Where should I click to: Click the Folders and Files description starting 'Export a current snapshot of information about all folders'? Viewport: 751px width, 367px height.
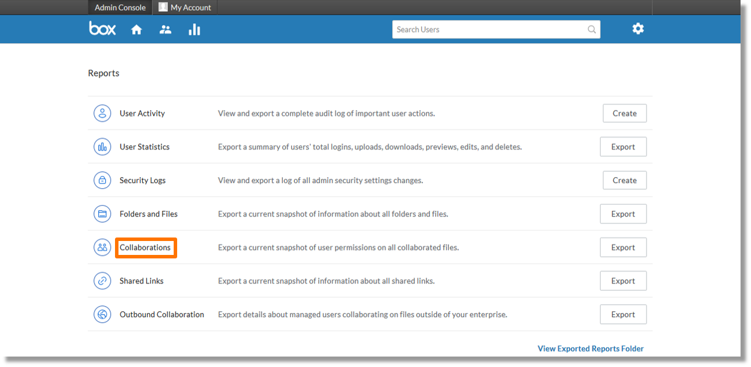[x=333, y=214]
